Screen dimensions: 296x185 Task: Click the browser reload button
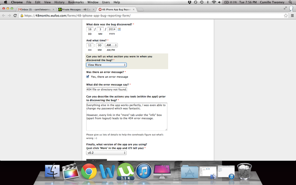[15, 15]
